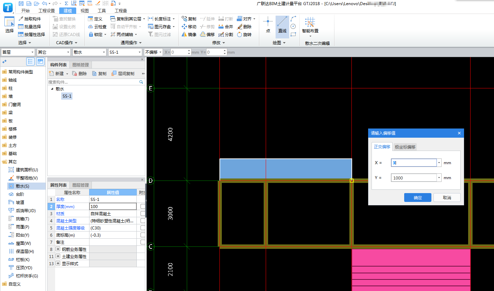This screenshot has width=494, height=291.
Task: Switch to the 工程量 ribbon tab
Action: pyautogui.click(x=121, y=11)
